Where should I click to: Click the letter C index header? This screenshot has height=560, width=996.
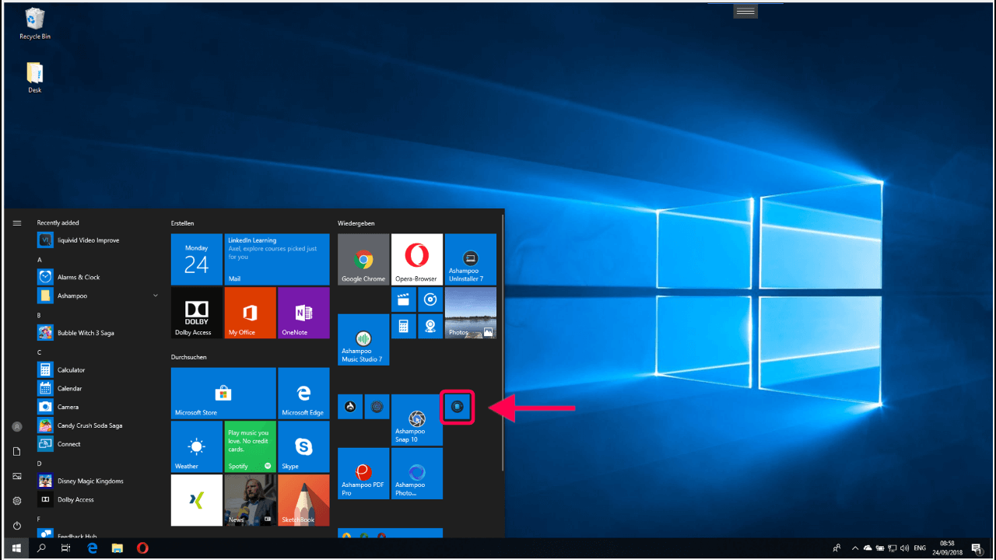tap(40, 352)
